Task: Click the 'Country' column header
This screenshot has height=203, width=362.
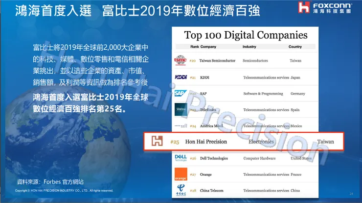Action: pos(295,46)
